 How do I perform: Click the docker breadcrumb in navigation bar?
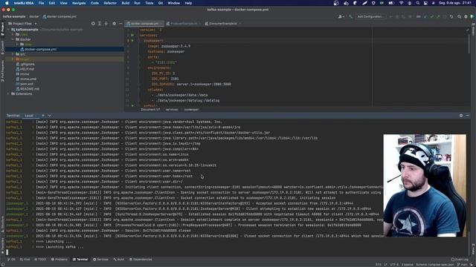pos(34,16)
